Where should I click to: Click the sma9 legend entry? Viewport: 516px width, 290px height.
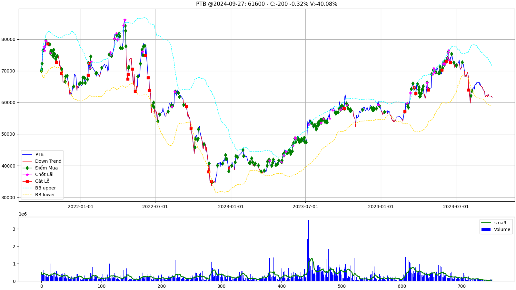click(494, 223)
